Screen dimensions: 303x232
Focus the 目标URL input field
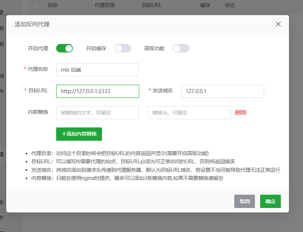(98, 91)
